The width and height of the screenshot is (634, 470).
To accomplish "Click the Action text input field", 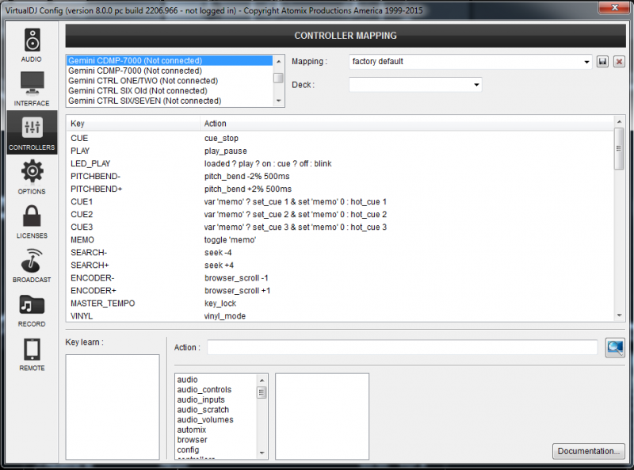I will pos(403,347).
